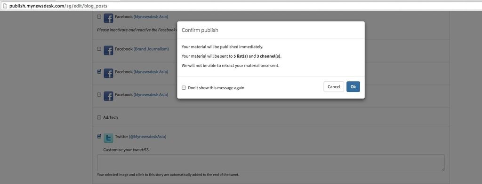Image resolution: width=482 pixels, height=184 pixels.
Task: Click the Facebook icon just above the Ad:Tech row
Action: click(x=108, y=96)
